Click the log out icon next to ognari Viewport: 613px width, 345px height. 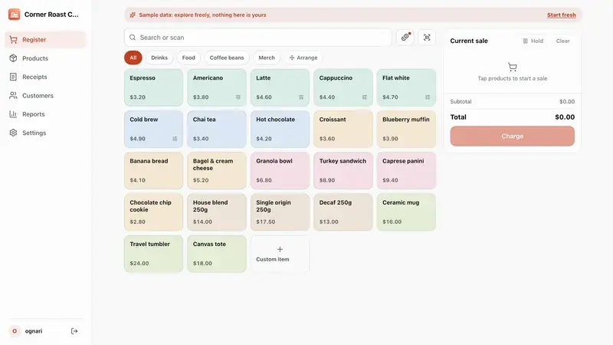pyautogui.click(x=74, y=331)
